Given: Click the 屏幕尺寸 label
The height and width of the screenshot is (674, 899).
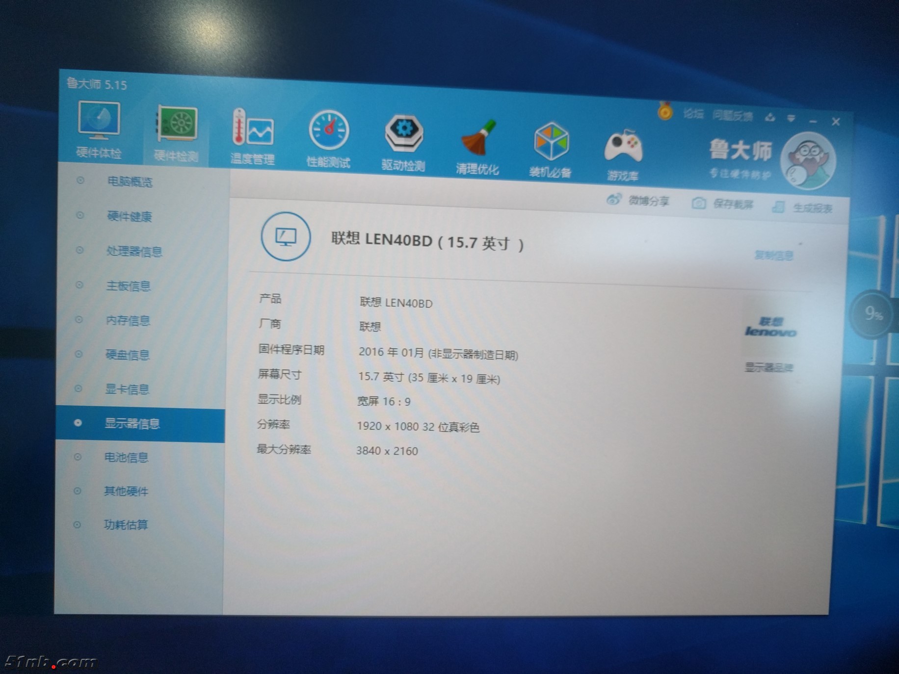Looking at the screenshot, I should click(x=280, y=374).
